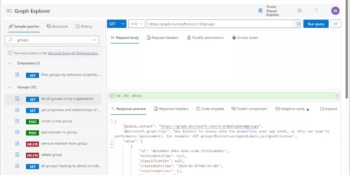Screen dimensions: 350x175
Task: Open the settings gear icon
Action: click(x=299, y=11)
